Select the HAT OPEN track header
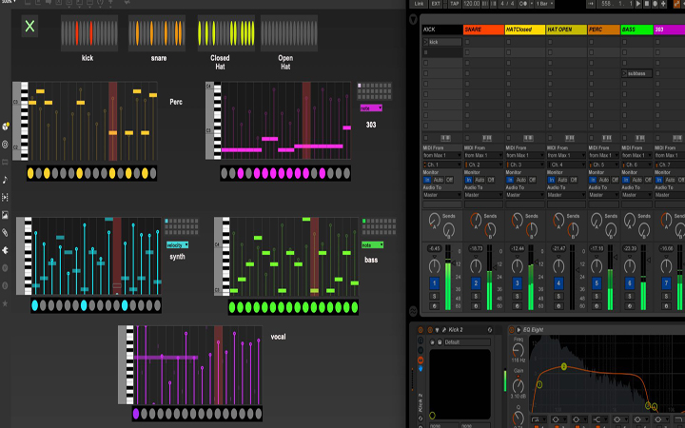Viewport: 685px width, 428px height. pos(566,29)
